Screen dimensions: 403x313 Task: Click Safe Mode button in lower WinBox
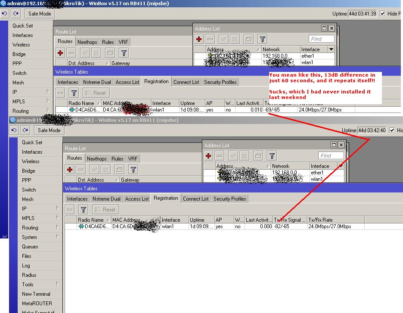50,130
